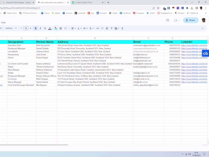Open the borders tool
This screenshot has height=157, width=209.
tap(61, 28)
